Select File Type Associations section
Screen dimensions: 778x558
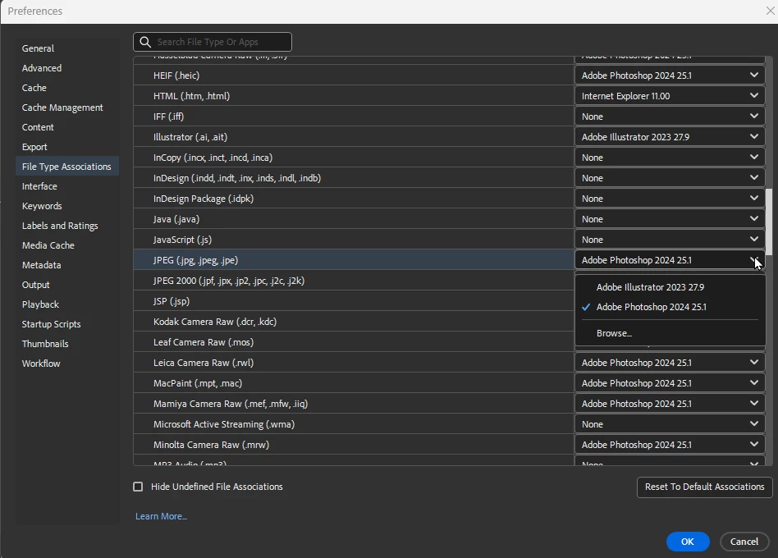pos(66,167)
